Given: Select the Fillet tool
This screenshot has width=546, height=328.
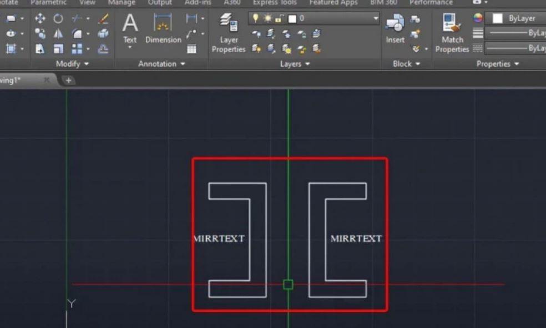Looking at the screenshot, I should [77, 33].
